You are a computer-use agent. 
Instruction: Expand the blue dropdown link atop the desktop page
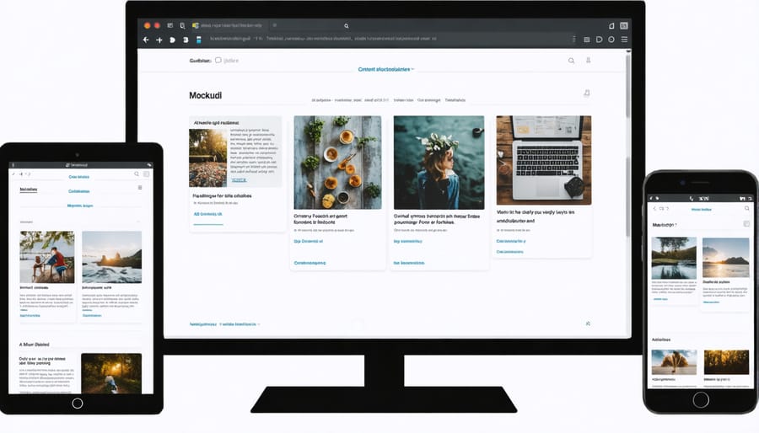tap(385, 70)
